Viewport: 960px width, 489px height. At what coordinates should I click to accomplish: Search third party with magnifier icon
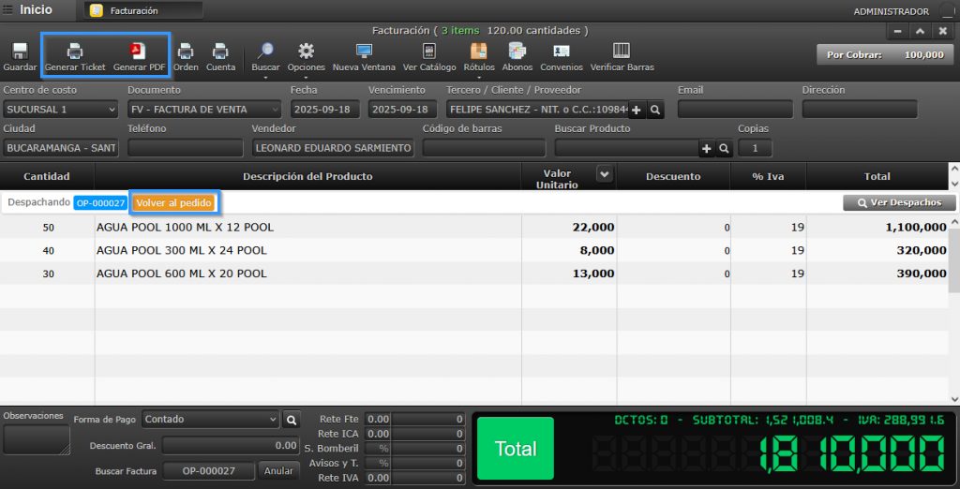tap(655, 110)
